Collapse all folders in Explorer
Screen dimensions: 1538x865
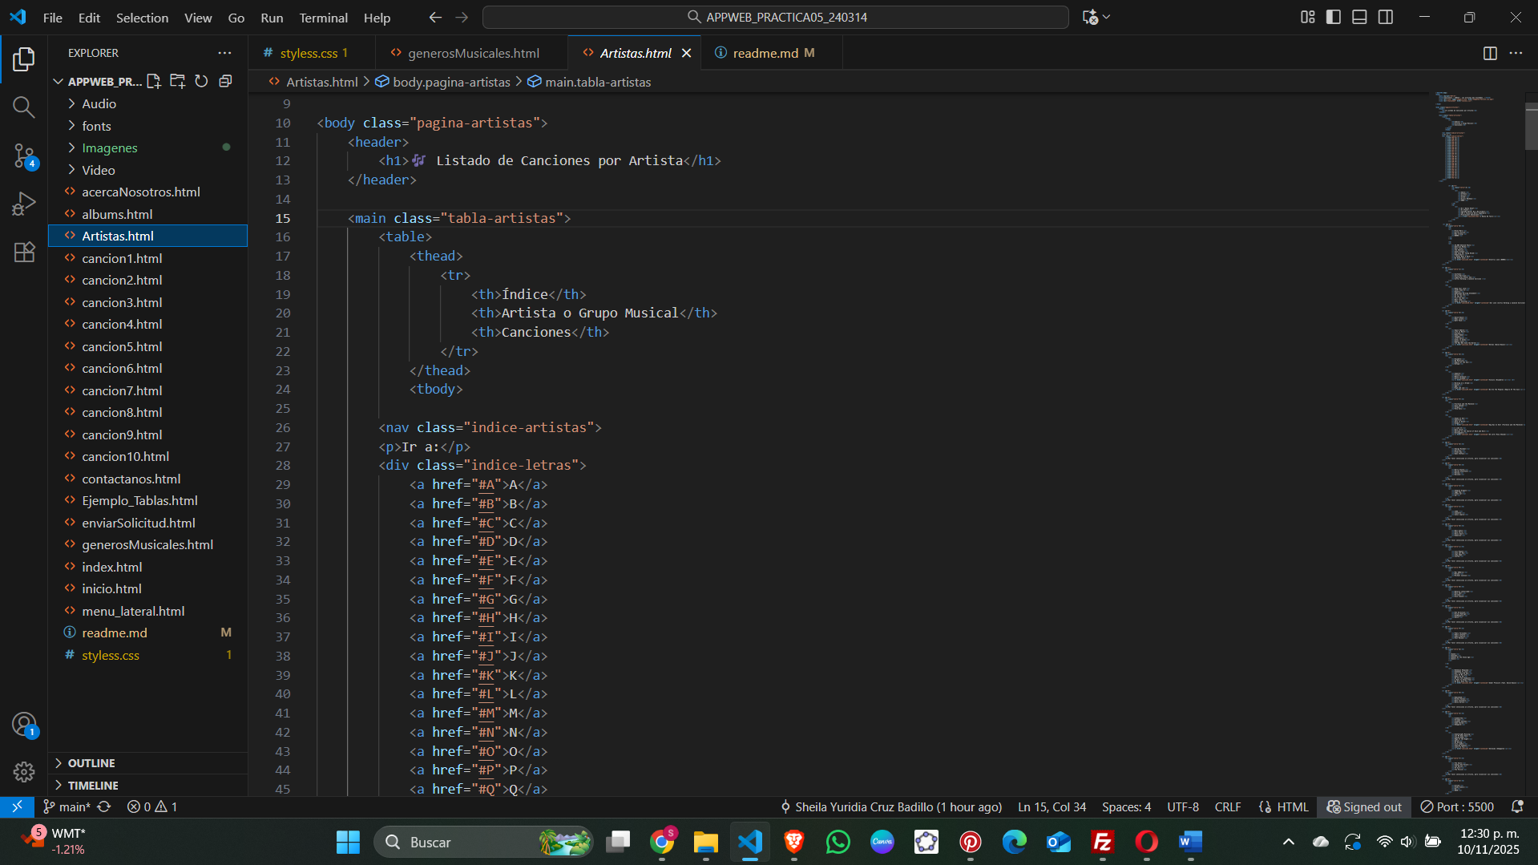click(x=225, y=81)
